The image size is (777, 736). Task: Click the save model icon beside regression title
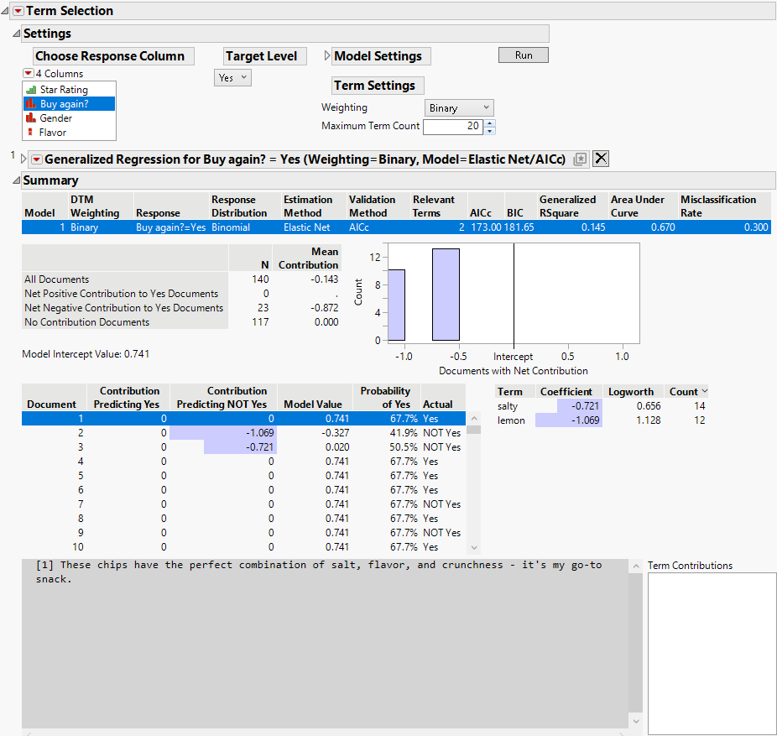coord(579,159)
